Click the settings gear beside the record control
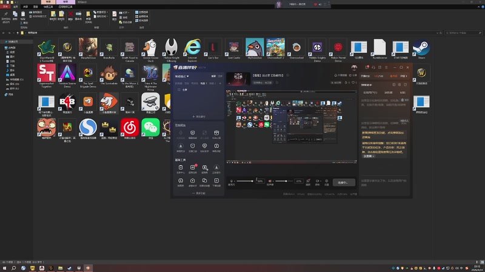 pos(326,182)
